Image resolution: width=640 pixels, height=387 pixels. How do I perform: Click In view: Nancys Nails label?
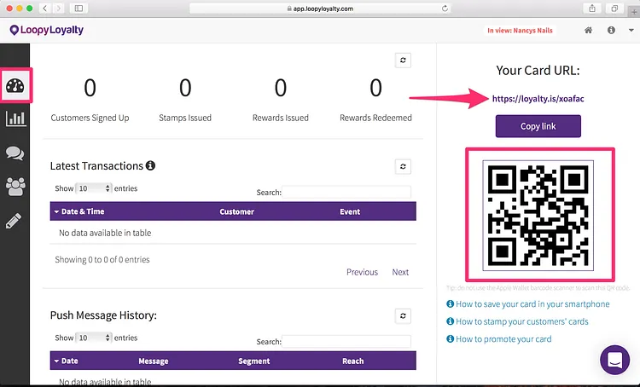click(x=520, y=30)
